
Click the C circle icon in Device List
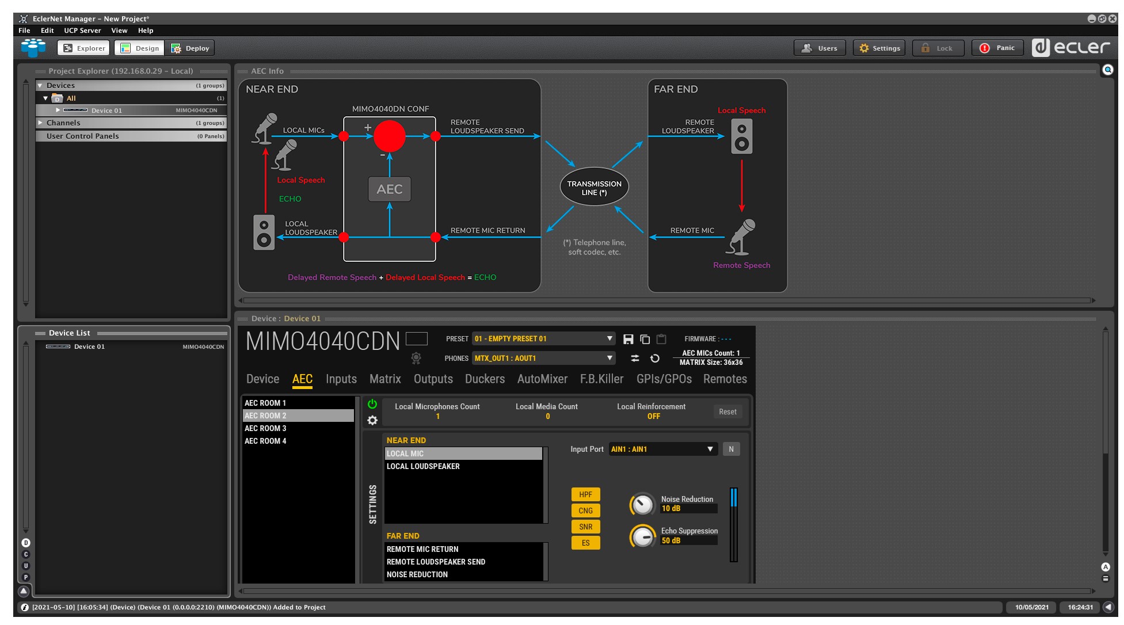(x=25, y=554)
